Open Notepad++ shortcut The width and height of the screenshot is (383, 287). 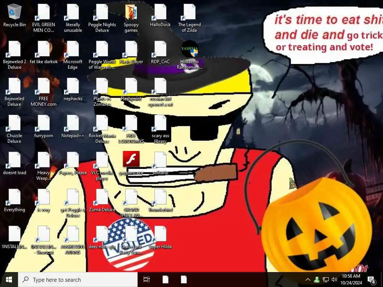tap(73, 126)
